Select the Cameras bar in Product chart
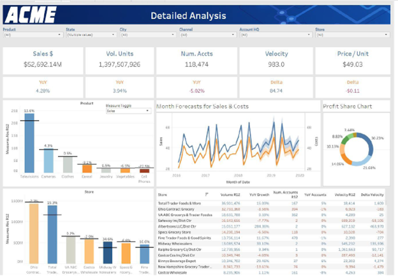 [48, 161]
